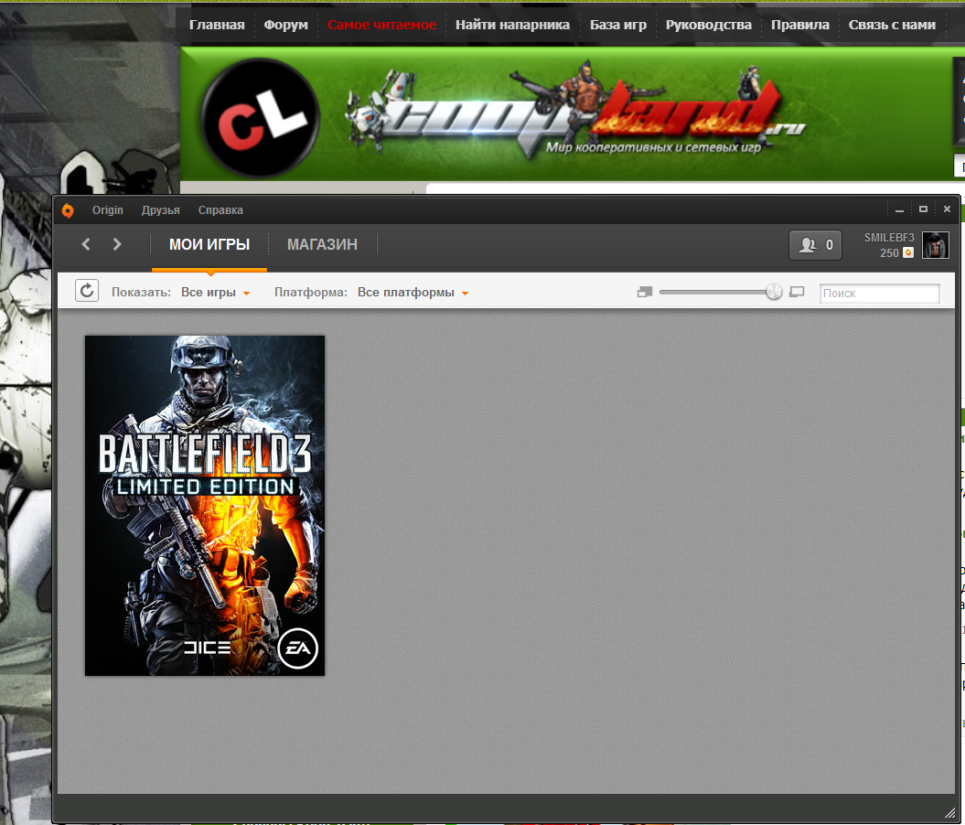Open the Форум website link
The image size is (965, 825).
coord(285,26)
